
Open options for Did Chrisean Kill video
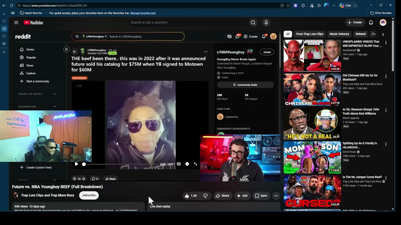point(386,77)
